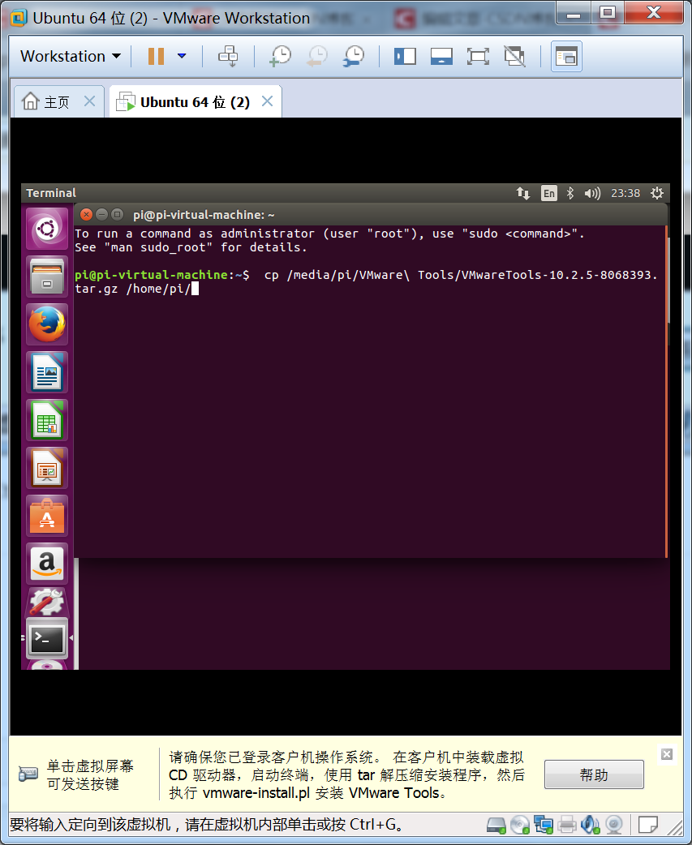This screenshot has height=845, width=692.
Task: Click the printer status icon
Action: pos(567,825)
